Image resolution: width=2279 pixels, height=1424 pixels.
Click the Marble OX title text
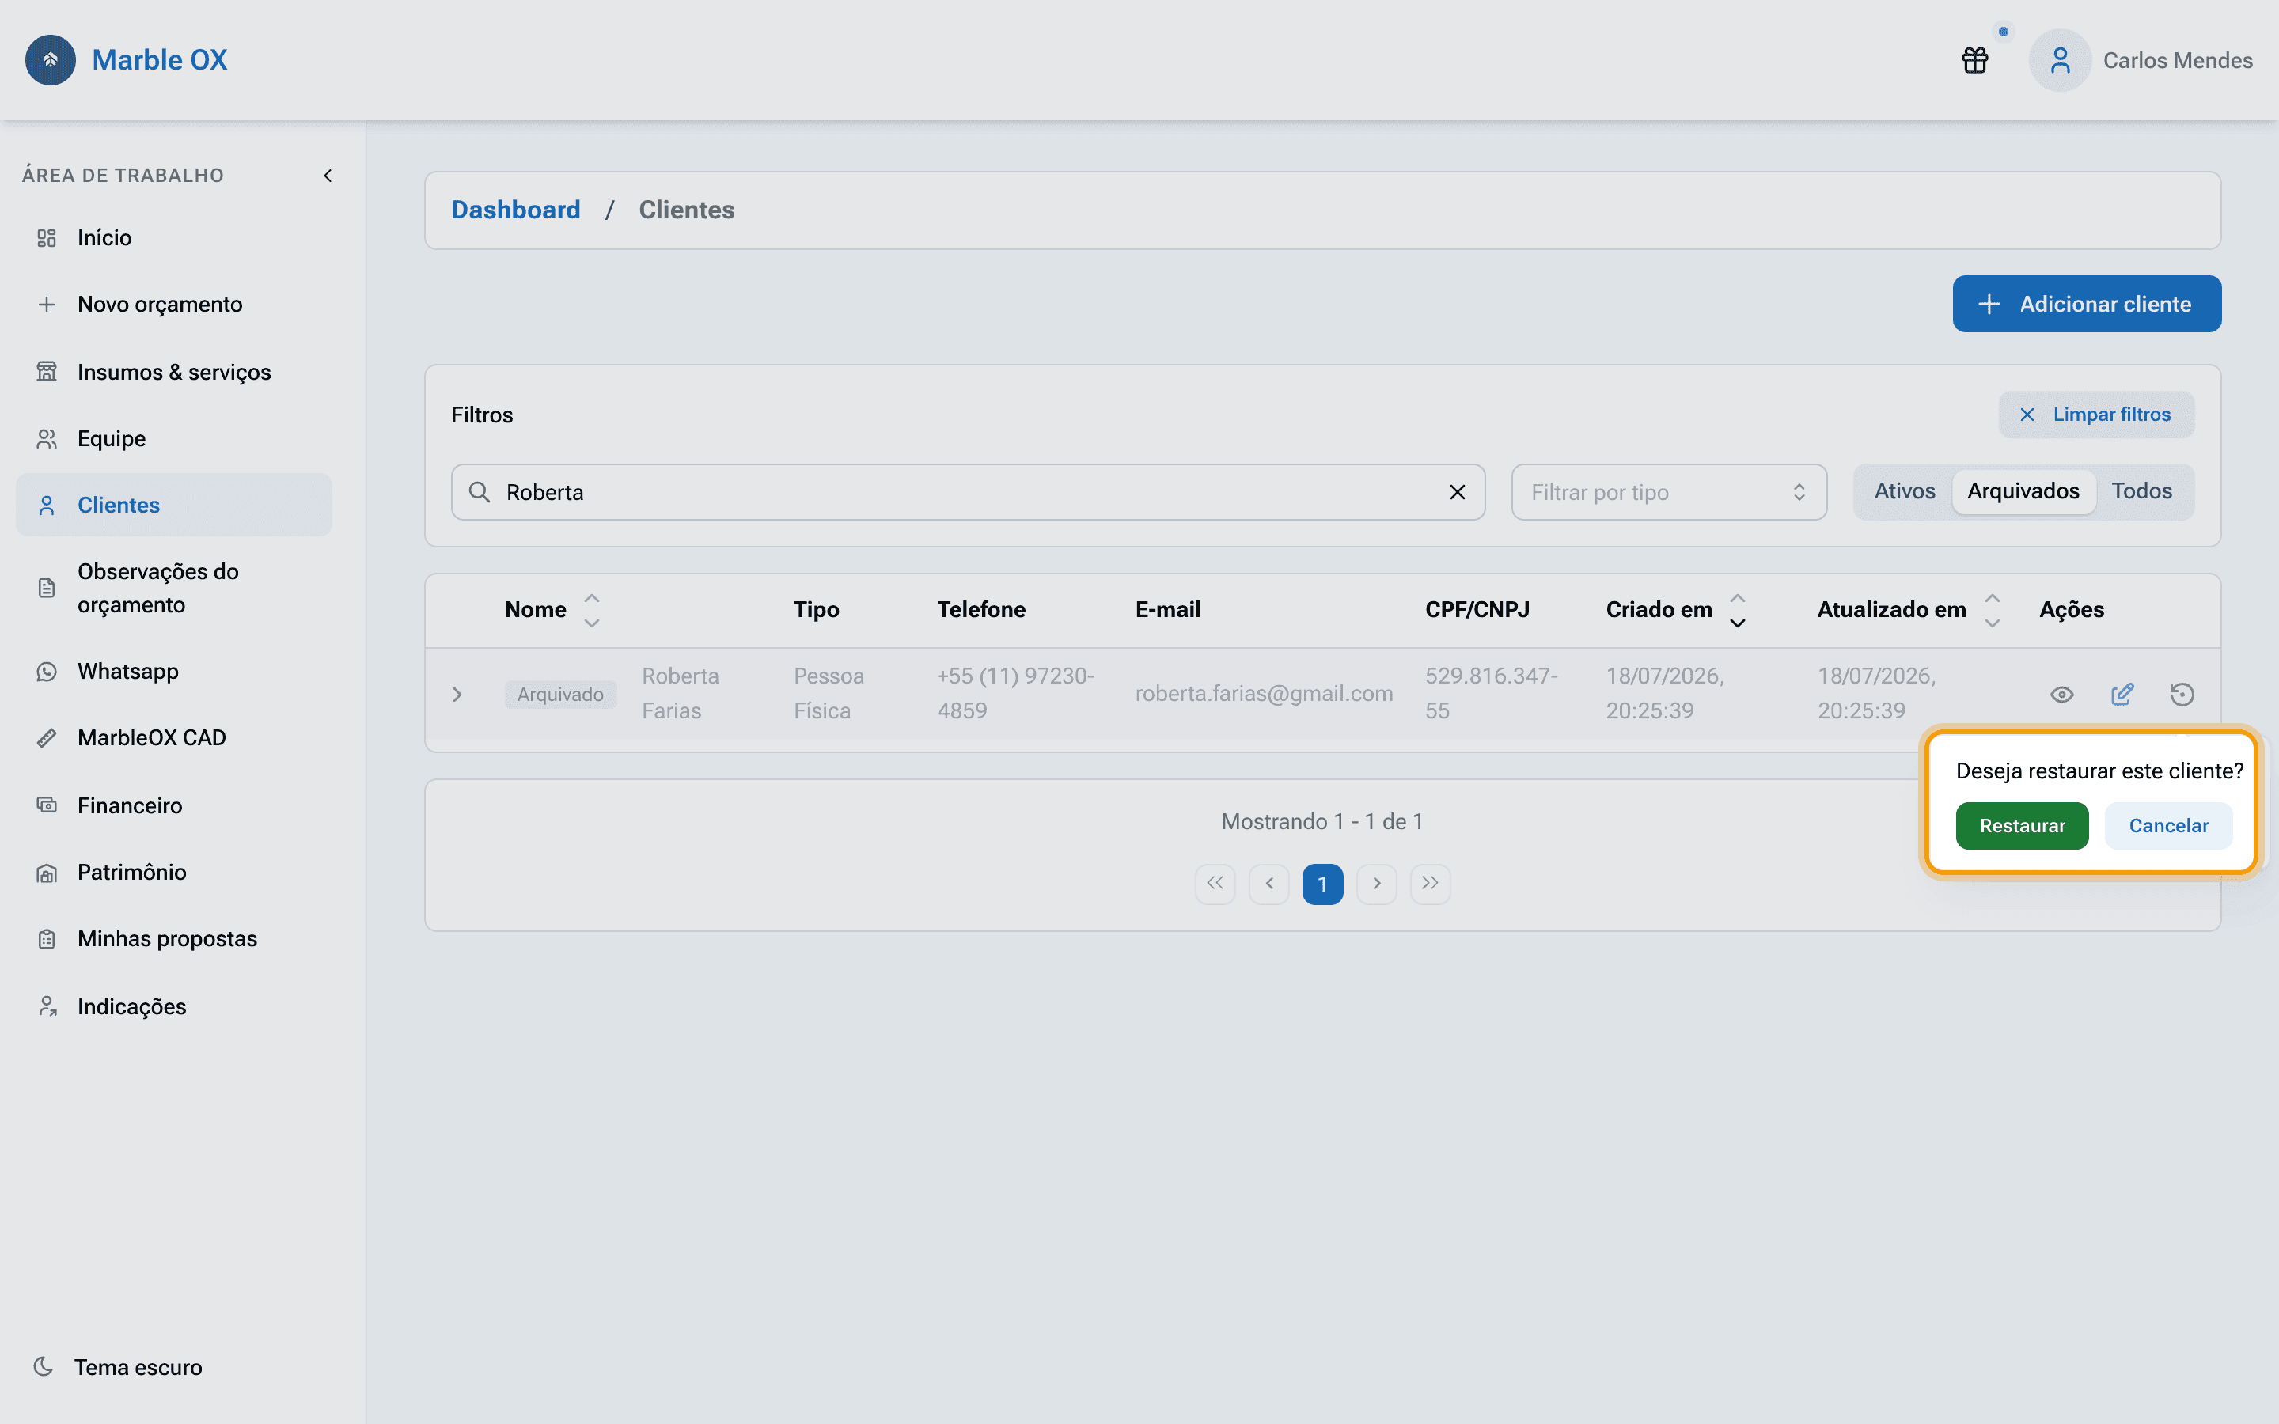159,60
